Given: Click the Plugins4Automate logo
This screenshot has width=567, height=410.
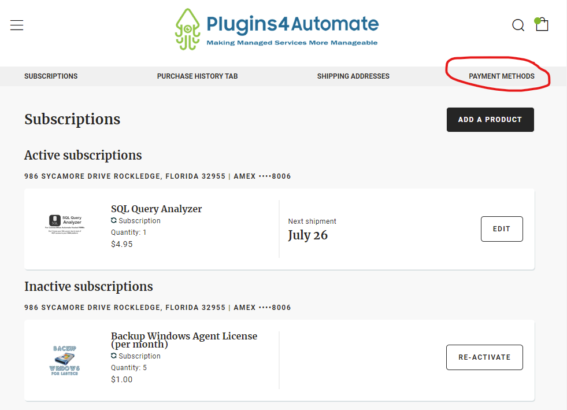Looking at the screenshot, I should point(277,29).
